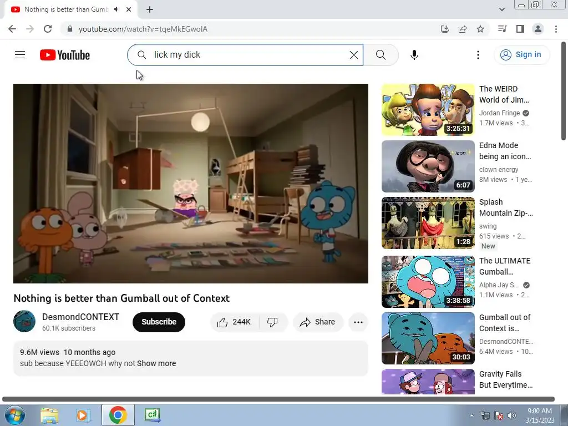Go forward in browser history

[30, 29]
